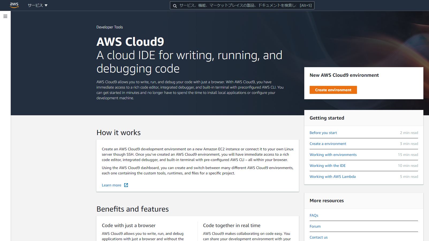The height and width of the screenshot is (241, 429).
Task: Click the Create environment button
Action: click(x=333, y=90)
